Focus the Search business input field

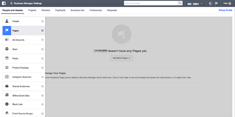point(151,3)
